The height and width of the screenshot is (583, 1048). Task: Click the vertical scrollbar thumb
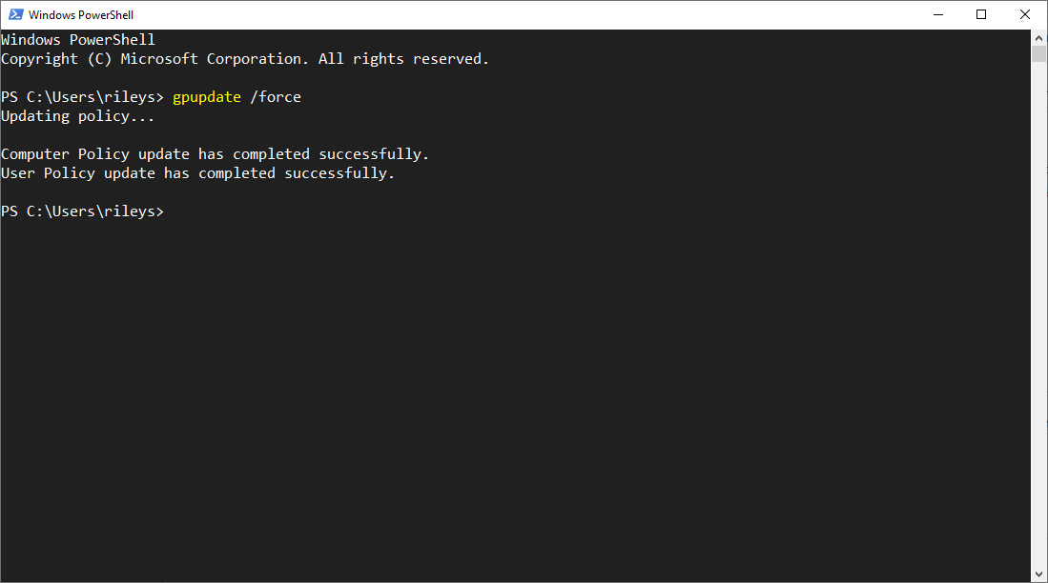click(x=1039, y=52)
